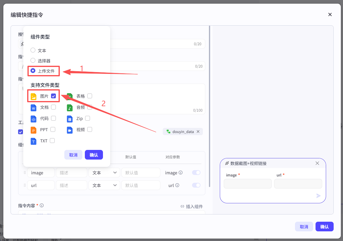Image resolution: width=343 pixels, height=241 pixels.
Task: Select the 选择器 radio option
Action: [33, 61]
